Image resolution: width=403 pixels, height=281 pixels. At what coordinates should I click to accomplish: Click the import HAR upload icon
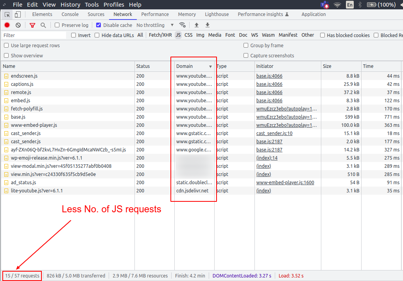[x=197, y=25]
